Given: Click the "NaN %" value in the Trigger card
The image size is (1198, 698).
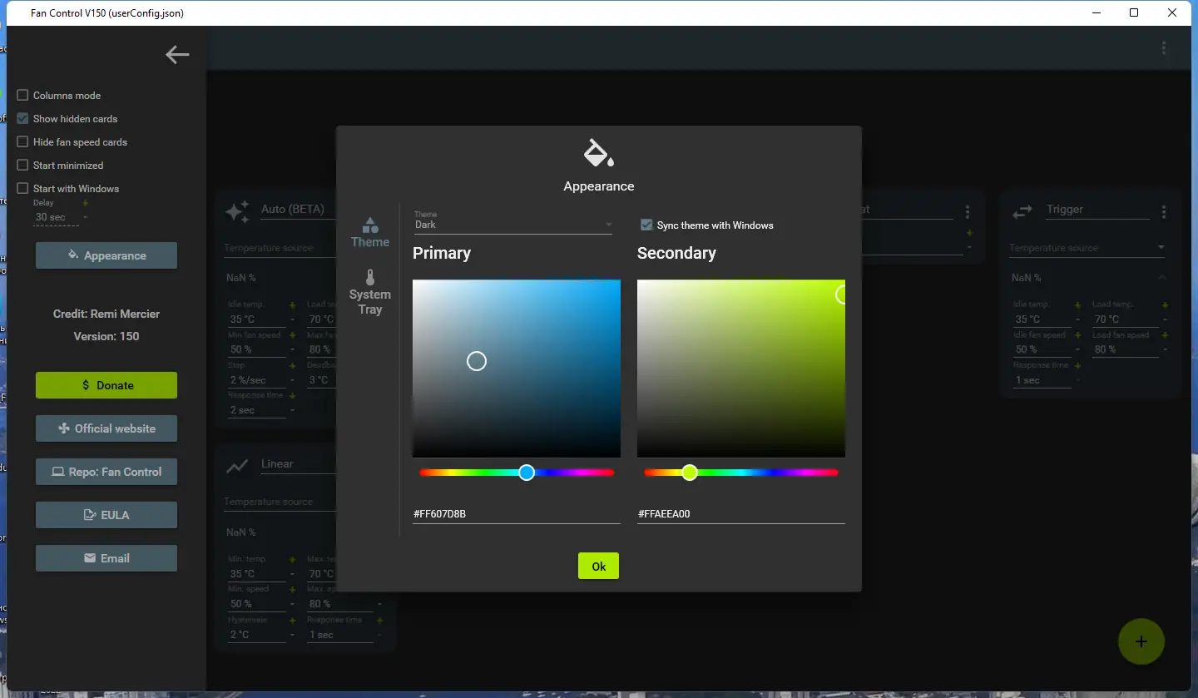Looking at the screenshot, I should 1027,278.
